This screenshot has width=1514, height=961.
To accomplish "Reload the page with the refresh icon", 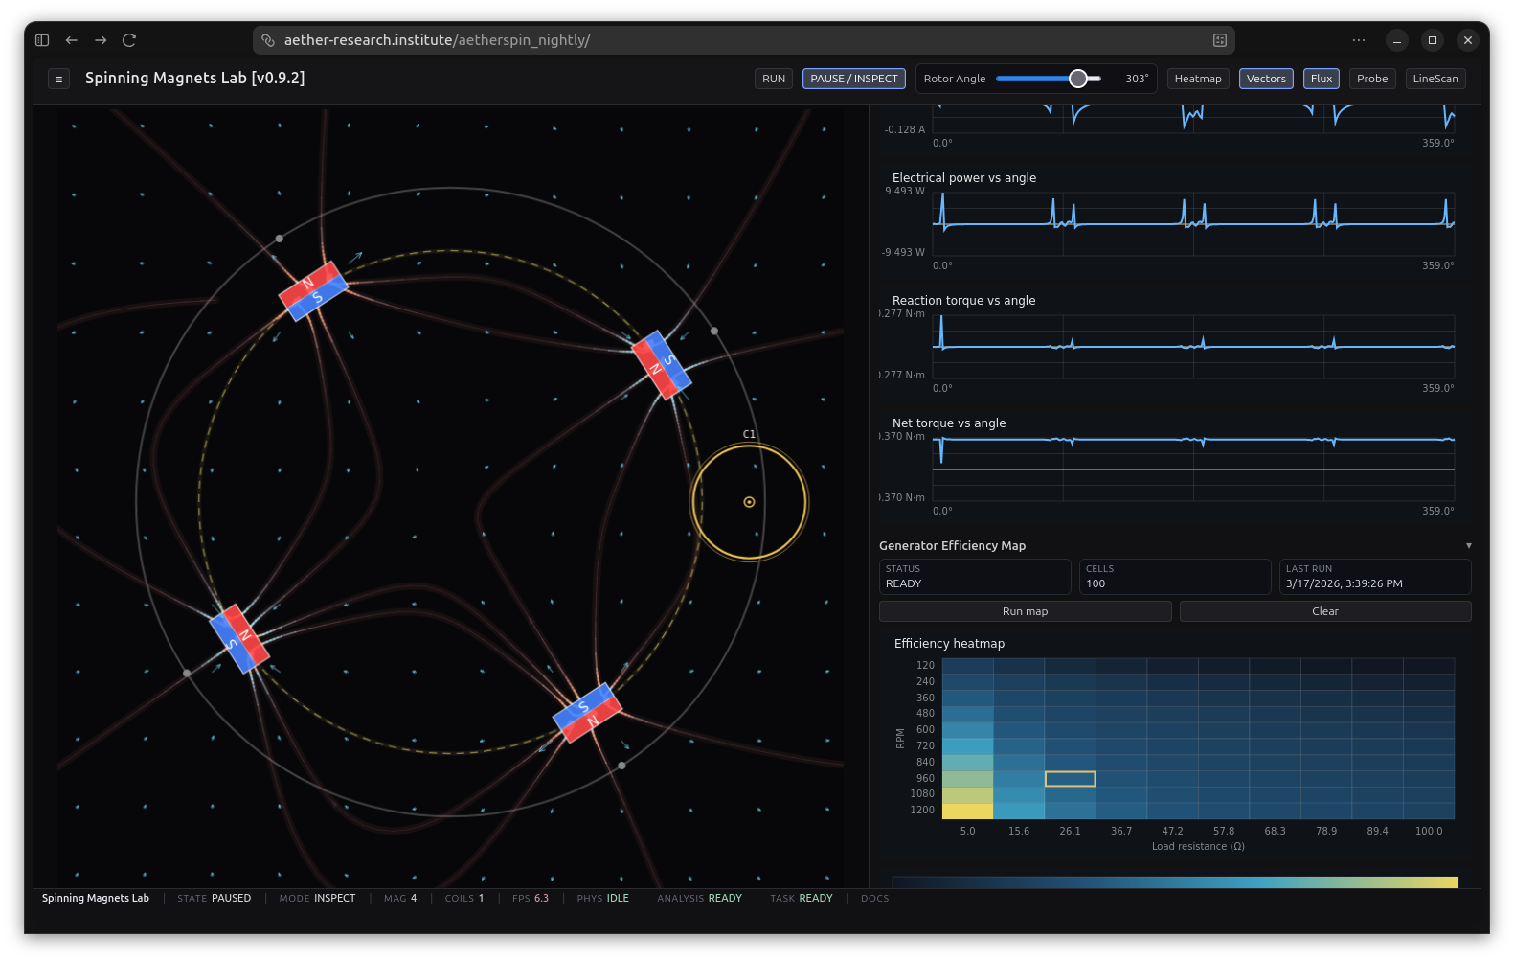I will click(129, 40).
